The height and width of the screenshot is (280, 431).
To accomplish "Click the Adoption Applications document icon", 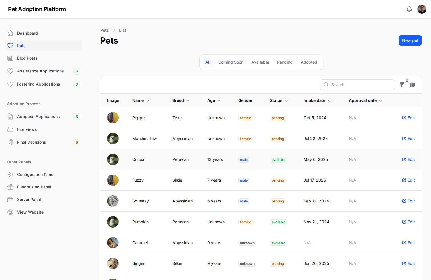I will 10,117.
